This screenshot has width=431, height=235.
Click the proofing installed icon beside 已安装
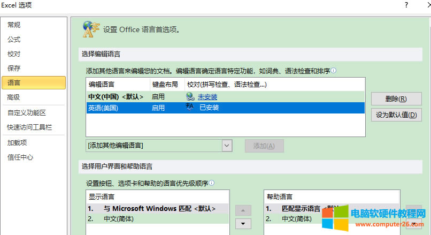[190, 107]
